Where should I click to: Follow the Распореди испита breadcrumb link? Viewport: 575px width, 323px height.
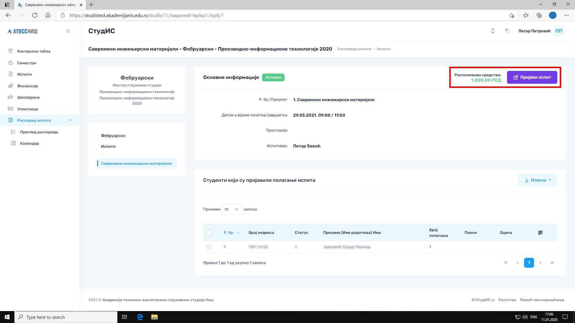tap(354, 49)
